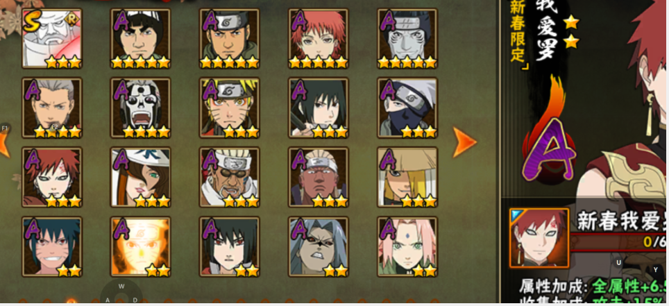
Task: Go to next page with right arrow
Action: 464,142
